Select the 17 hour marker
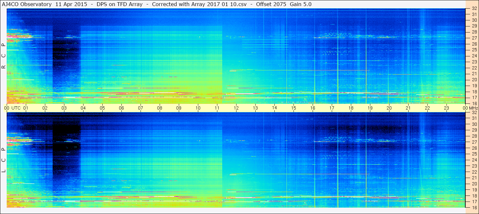 click(x=332, y=108)
